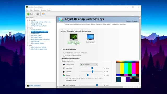167x94 pixels.
Task: Click Display tree label in task pane
Action: pos(31,28)
